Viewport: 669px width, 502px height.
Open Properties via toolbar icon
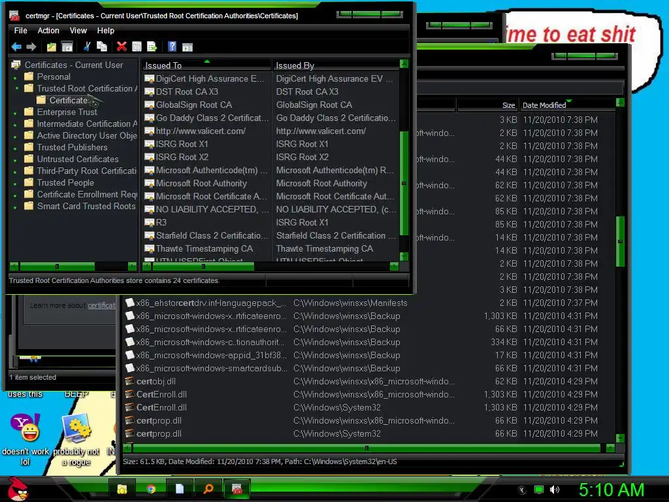pyautogui.click(x=137, y=46)
